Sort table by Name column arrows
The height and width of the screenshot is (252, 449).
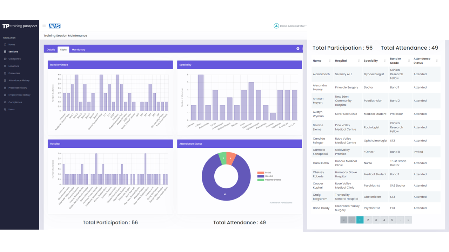[x=330, y=61]
